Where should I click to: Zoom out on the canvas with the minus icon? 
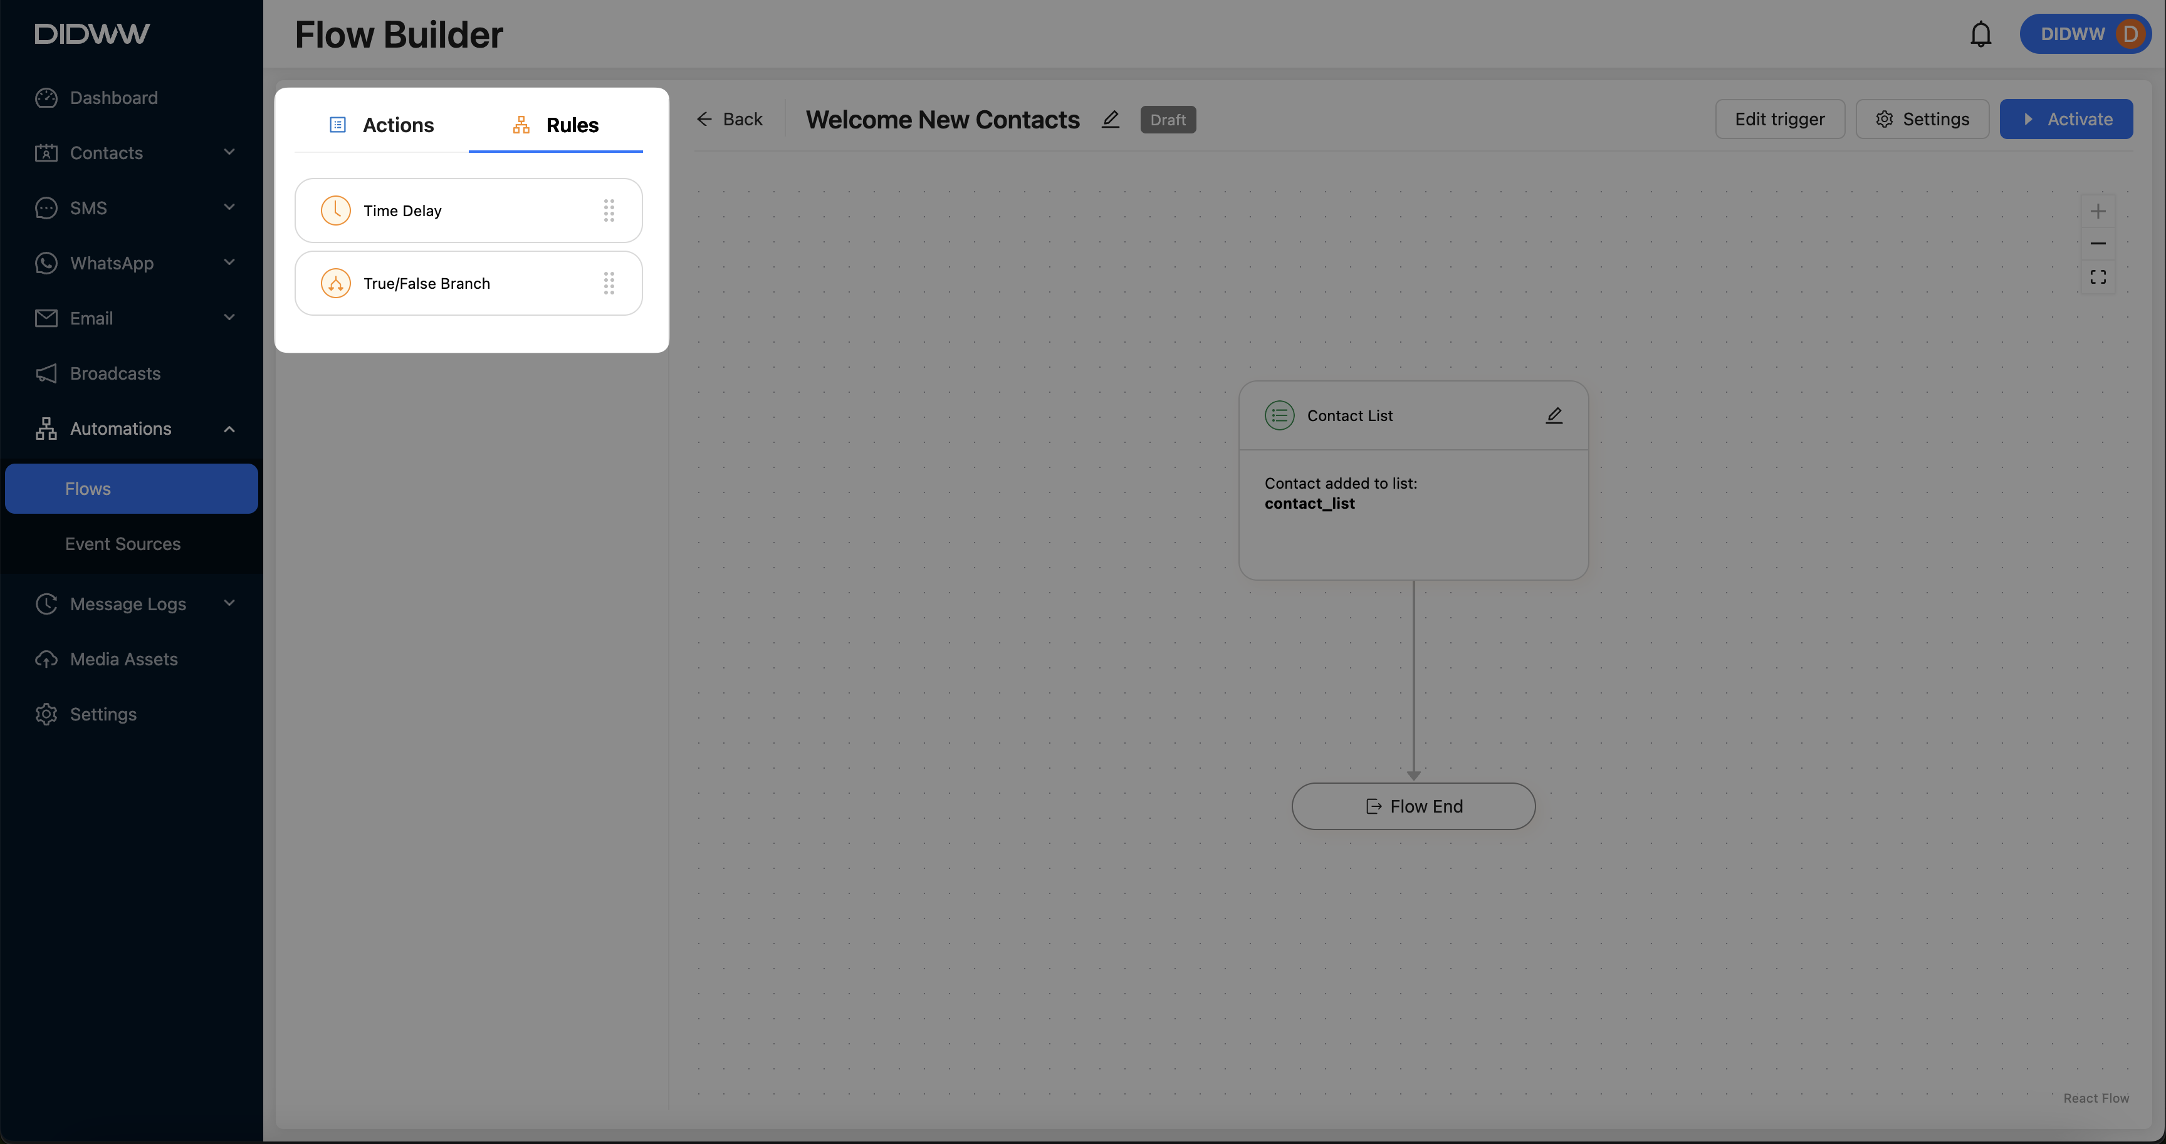(x=2097, y=244)
